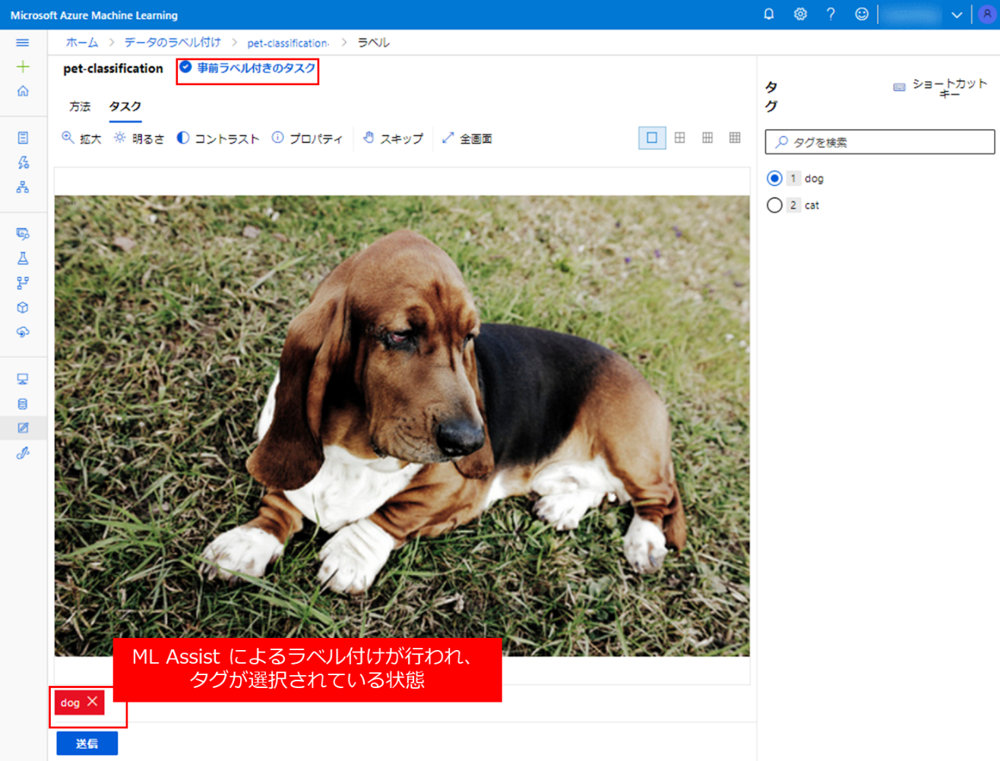This screenshot has width=1000, height=761.
Task: Click the データのラベル付け breadcrumb link
Action: click(x=173, y=43)
